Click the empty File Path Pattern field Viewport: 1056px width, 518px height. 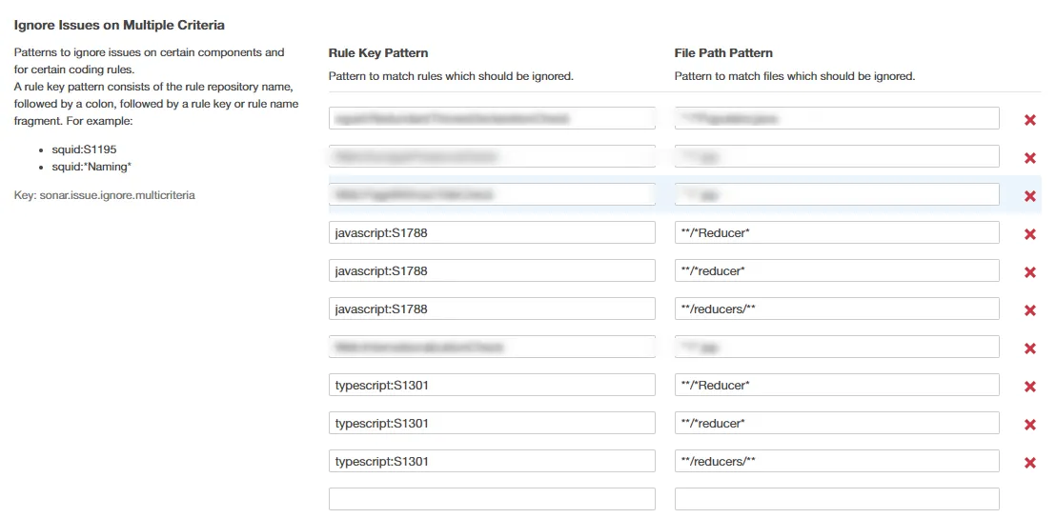tap(837, 499)
